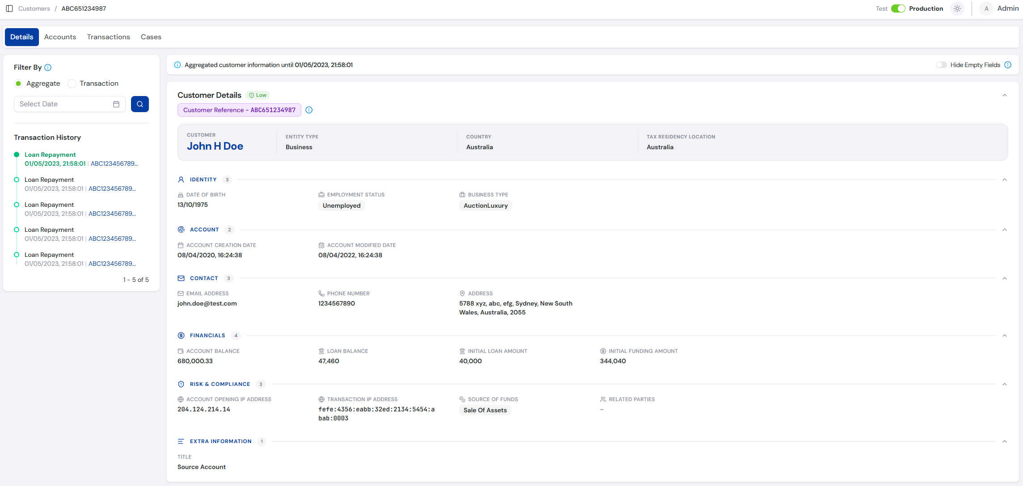Click the Customer Reference info icon
This screenshot has width=1023, height=486.
[x=309, y=110]
